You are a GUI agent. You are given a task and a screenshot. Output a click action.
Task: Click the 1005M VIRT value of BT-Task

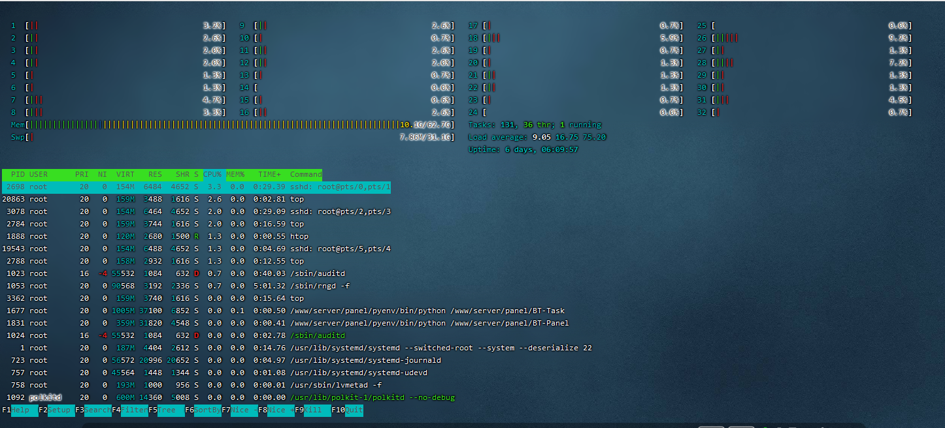(124, 311)
